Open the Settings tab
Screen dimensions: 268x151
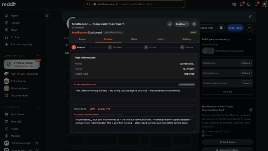point(187,39)
